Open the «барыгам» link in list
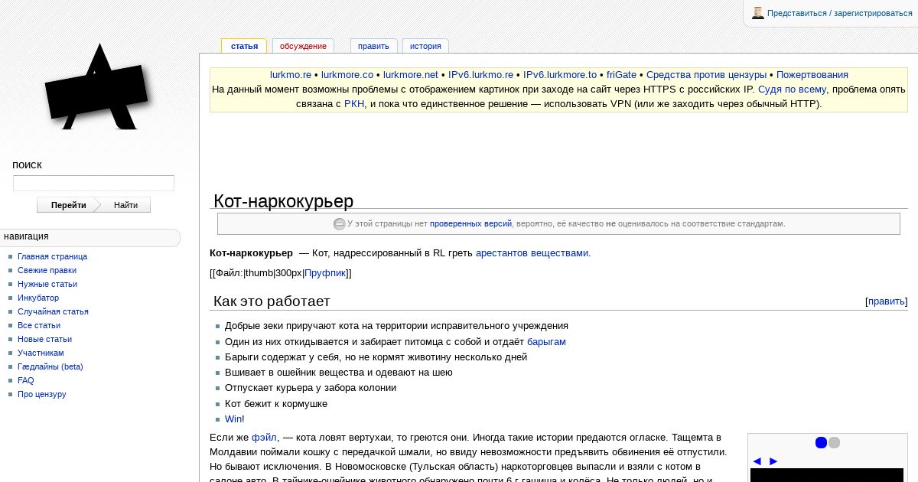 tap(546, 342)
